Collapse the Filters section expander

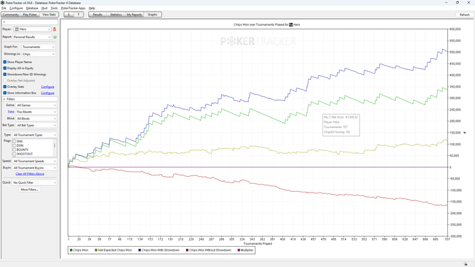click(x=4, y=99)
